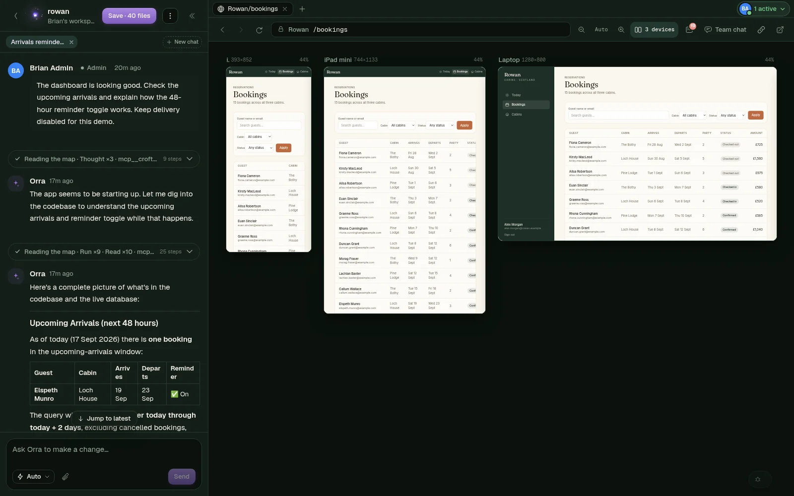The width and height of the screenshot is (794, 496).
Task: Click the theme toggle icon bottom right
Action: click(758, 479)
